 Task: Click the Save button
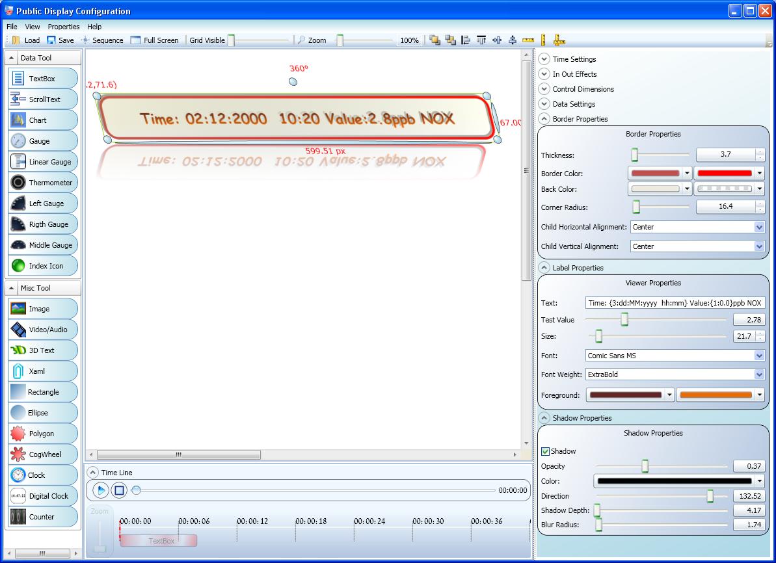pyautogui.click(x=60, y=40)
